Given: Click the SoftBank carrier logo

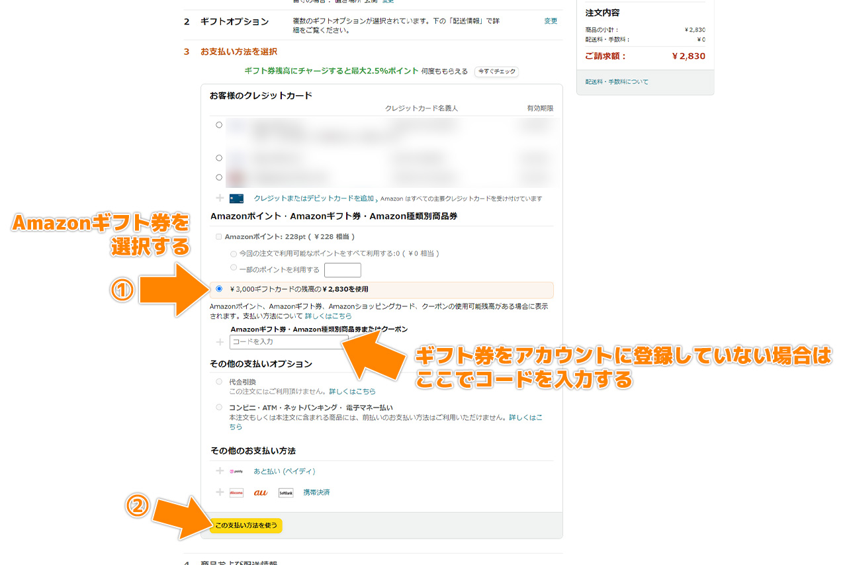Looking at the screenshot, I should (x=286, y=493).
